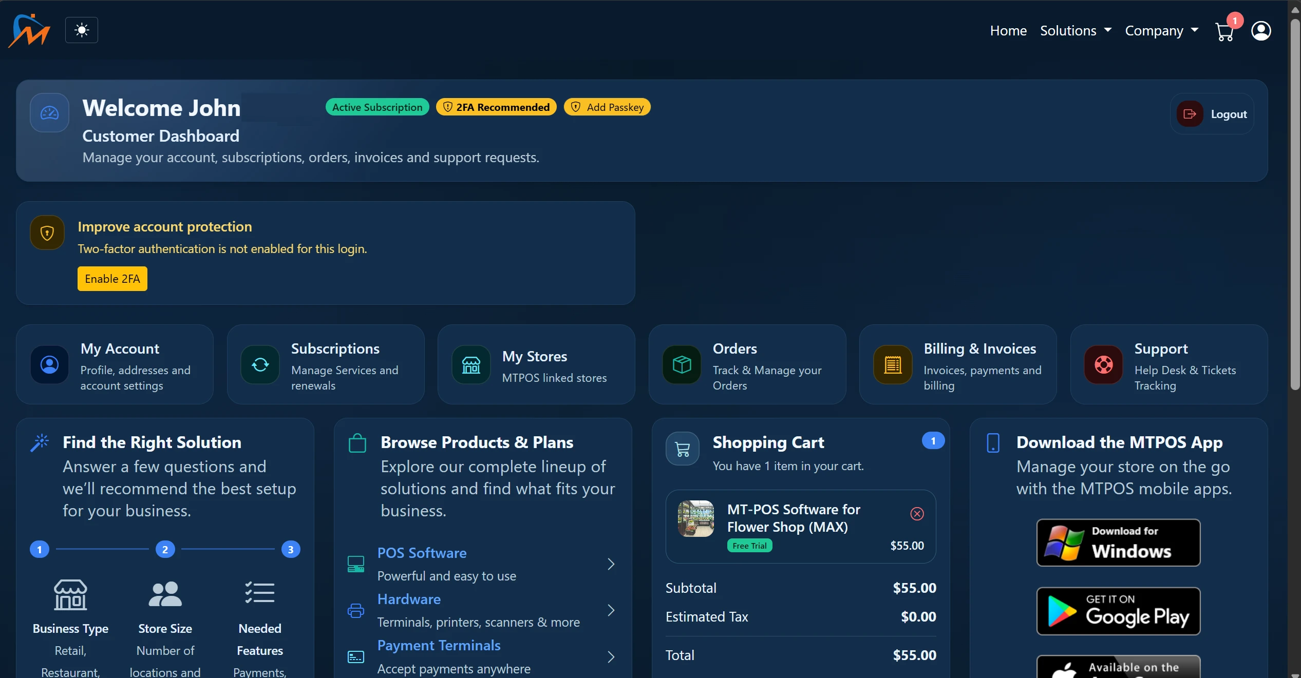1301x678 pixels.
Task: Click the MTPOS logo in the header
Action: tap(29, 30)
